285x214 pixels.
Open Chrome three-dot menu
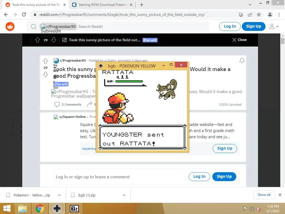[x=279, y=14]
